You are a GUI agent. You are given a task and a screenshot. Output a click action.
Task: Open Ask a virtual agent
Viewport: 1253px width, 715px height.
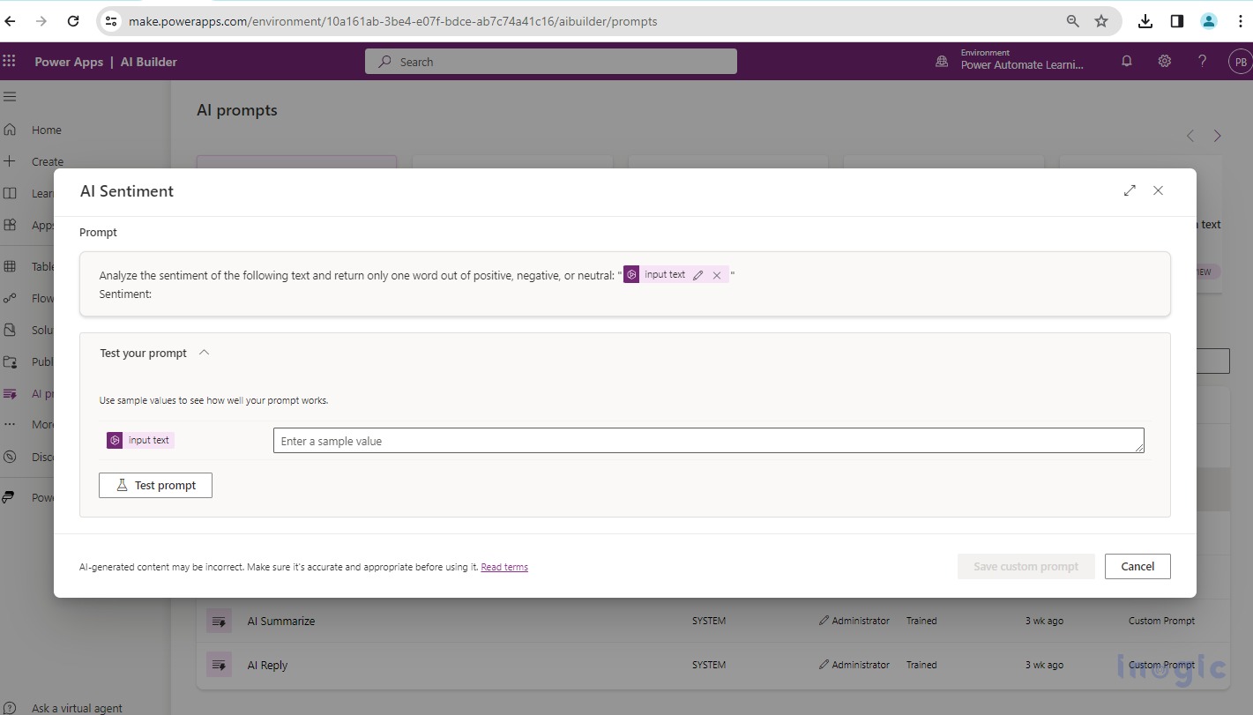point(77,708)
